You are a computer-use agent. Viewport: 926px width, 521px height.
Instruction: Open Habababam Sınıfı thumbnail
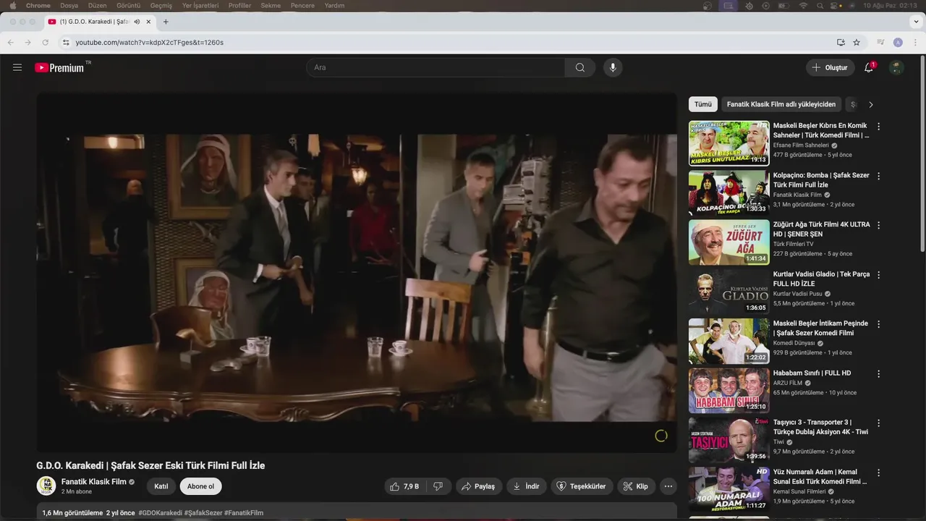(729, 391)
